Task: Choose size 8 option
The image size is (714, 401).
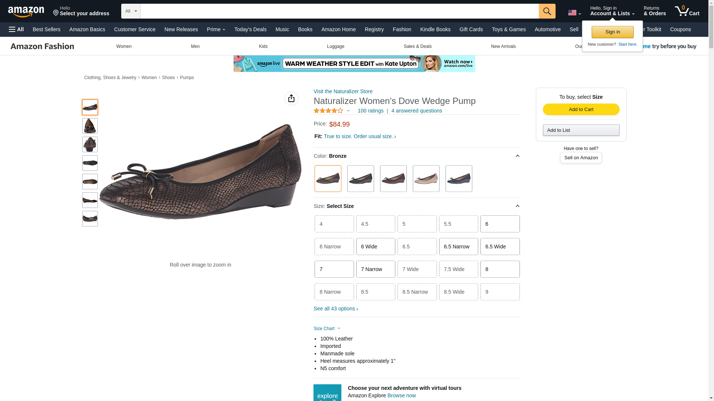Action: tap(499, 269)
